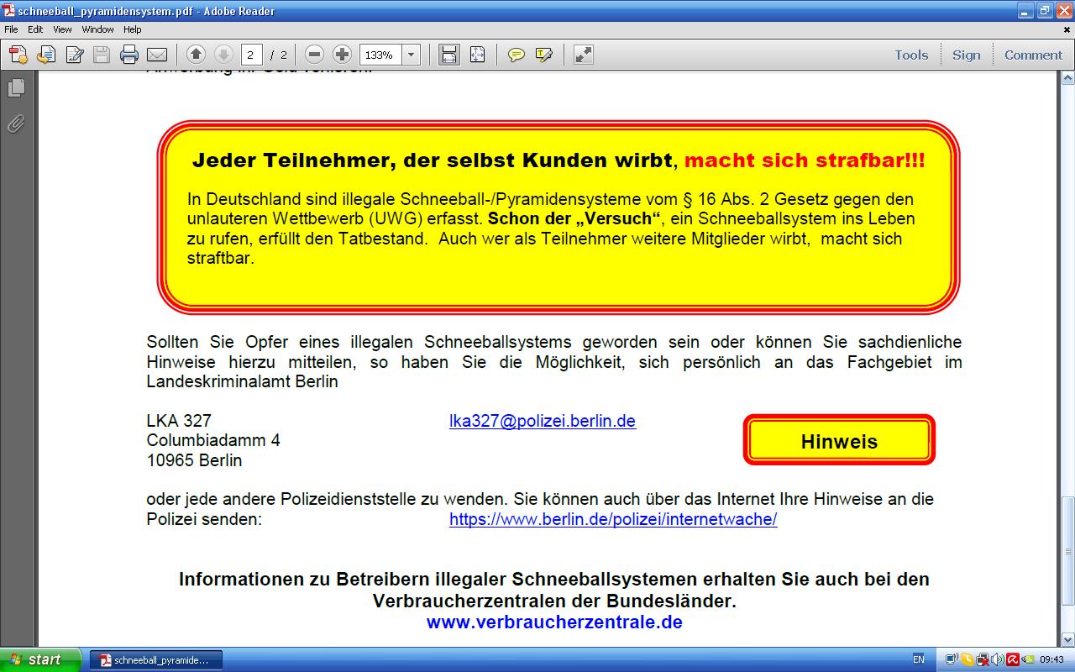Expand the Tools pane
Image resolution: width=1075 pixels, height=672 pixels.
tap(910, 55)
